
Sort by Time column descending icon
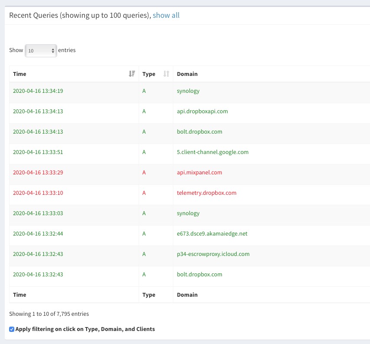tap(132, 74)
